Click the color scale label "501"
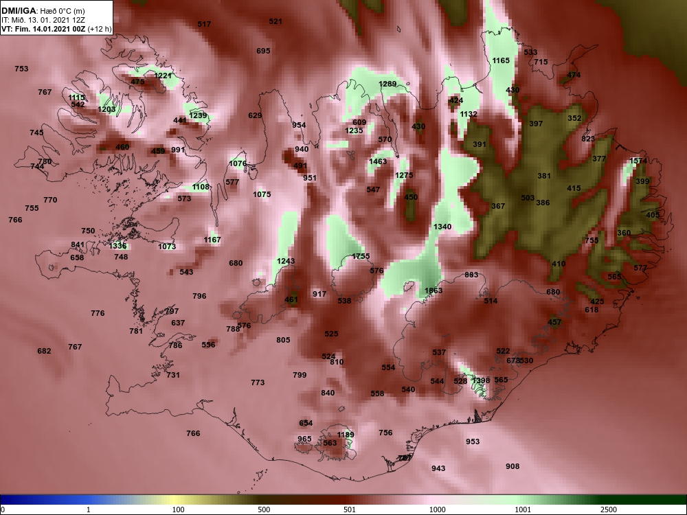Image resolution: width=687 pixels, height=515 pixels. (350, 510)
